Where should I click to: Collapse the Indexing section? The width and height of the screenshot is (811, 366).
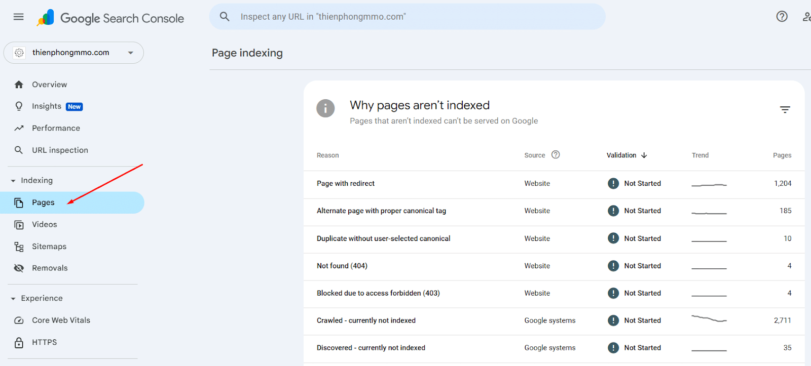click(x=13, y=181)
